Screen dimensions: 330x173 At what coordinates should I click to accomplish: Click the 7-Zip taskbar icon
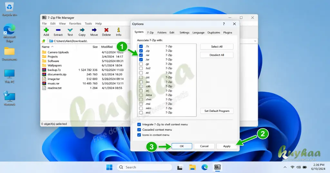218,167
